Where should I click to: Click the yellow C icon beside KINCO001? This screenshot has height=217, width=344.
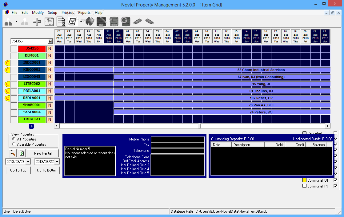point(7,70)
